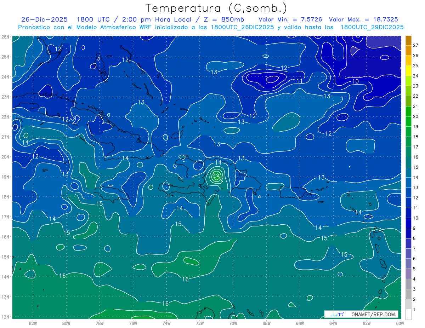
Task: Click the latitude axis label 26N
Action: click(x=5, y=37)
